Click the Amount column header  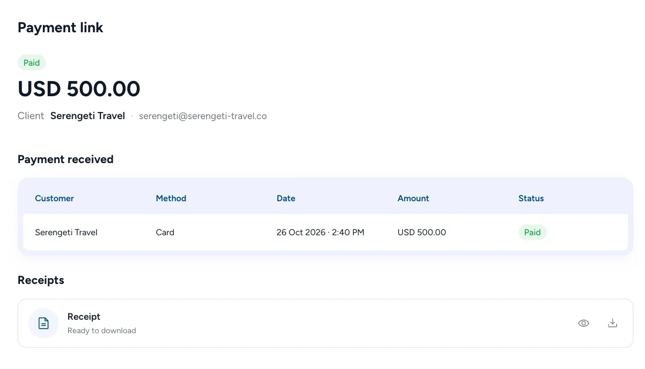point(413,198)
